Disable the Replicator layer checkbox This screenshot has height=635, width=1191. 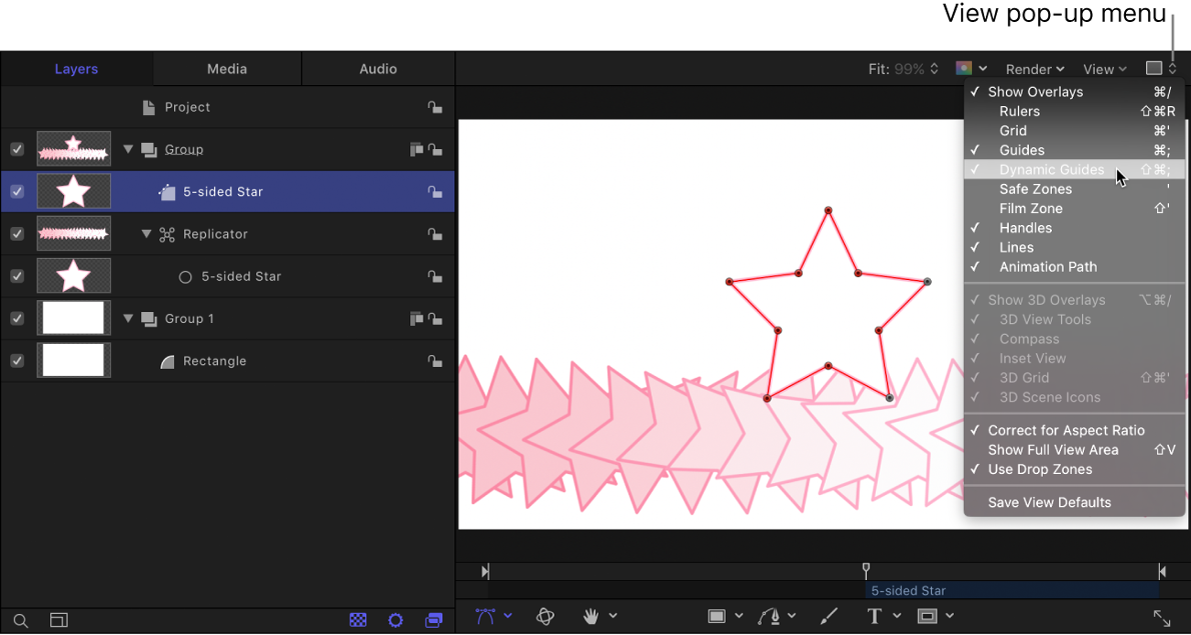pos(16,234)
